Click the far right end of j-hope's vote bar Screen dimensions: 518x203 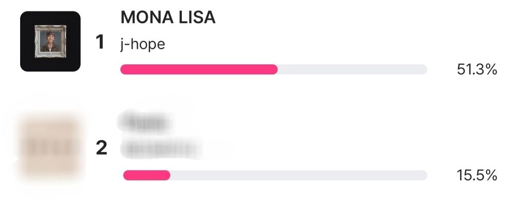(423, 69)
